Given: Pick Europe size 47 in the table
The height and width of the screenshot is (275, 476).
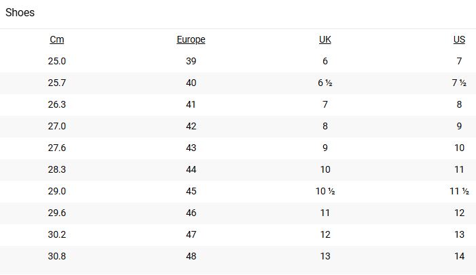Looking at the screenshot, I should tap(191, 234).
